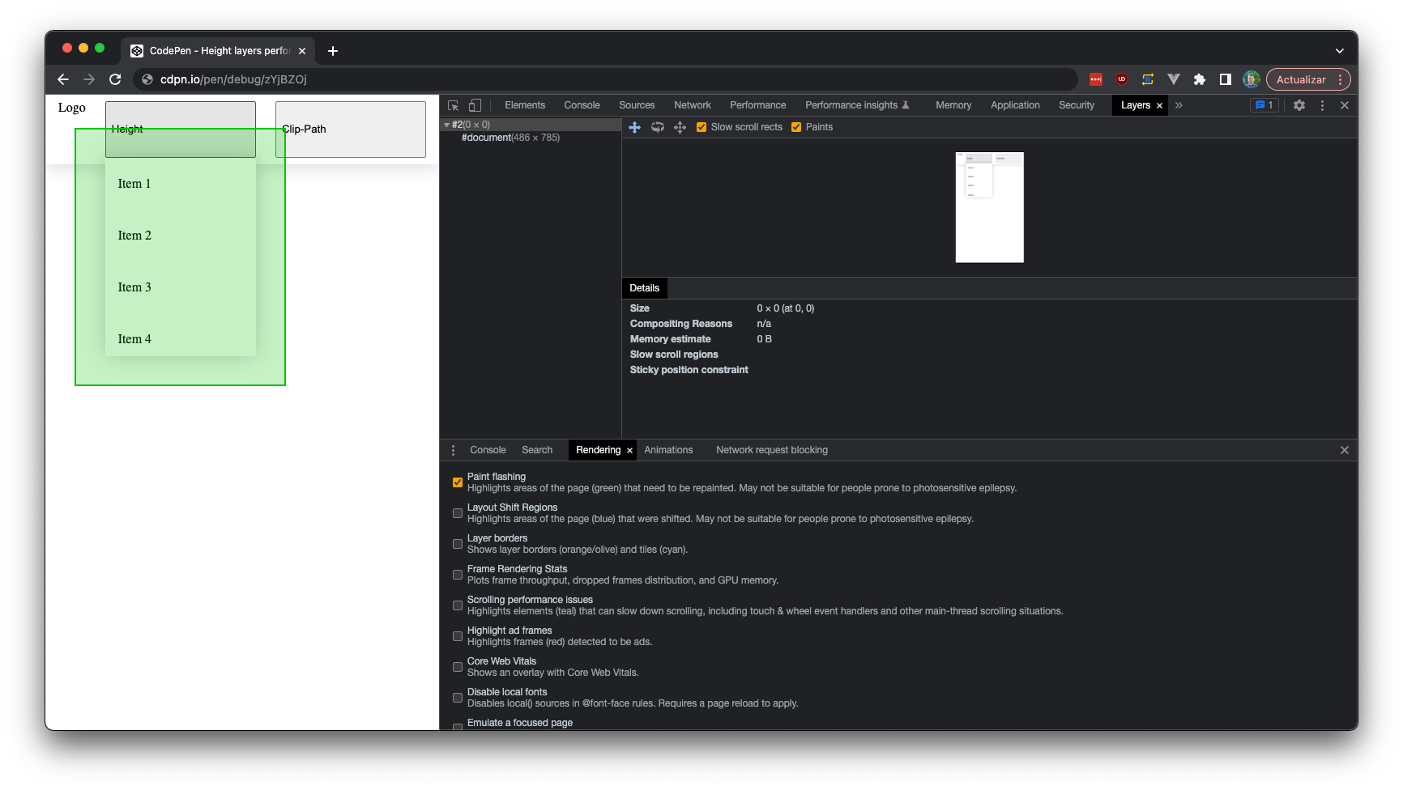1403x790 pixels.
Task: Click the uBlock Origin extension icon
Action: (1122, 79)
